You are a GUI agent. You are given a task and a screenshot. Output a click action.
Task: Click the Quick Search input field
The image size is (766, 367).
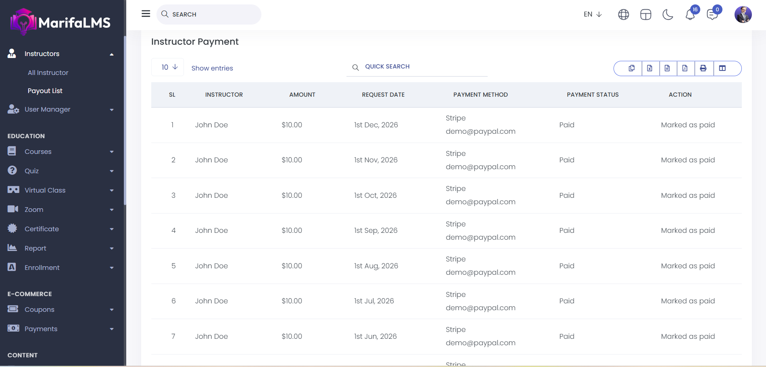424,67
